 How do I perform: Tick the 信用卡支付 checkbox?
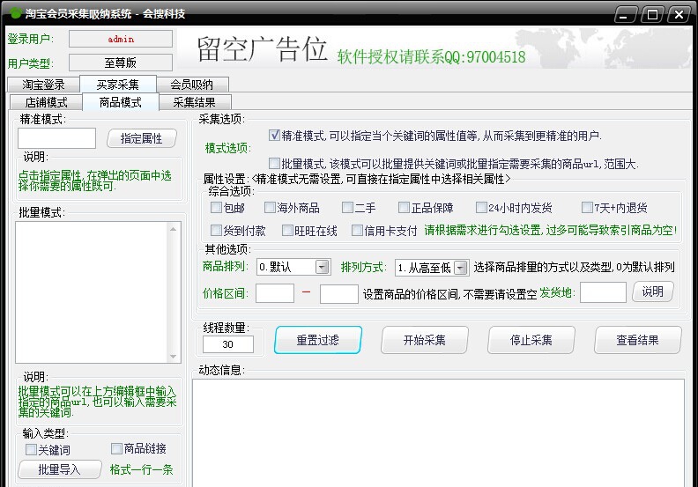click(357, 230)
